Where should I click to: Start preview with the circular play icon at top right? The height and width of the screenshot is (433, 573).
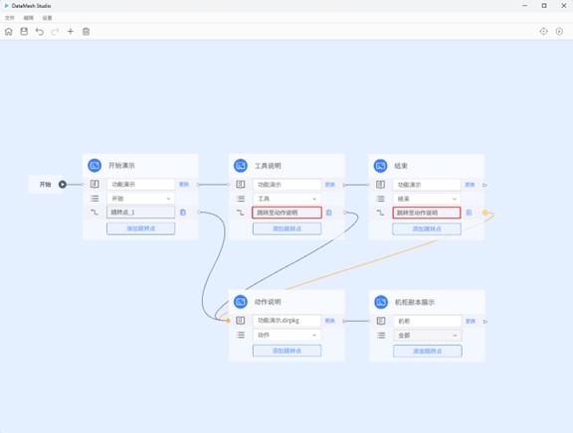(559, 32)
